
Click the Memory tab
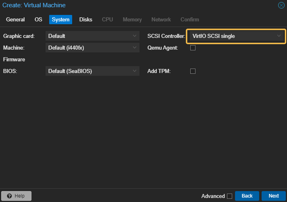(x=132, y=19)
